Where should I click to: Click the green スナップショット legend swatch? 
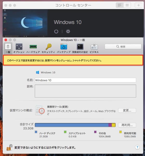pyautogui.click(x=65, y=132)
